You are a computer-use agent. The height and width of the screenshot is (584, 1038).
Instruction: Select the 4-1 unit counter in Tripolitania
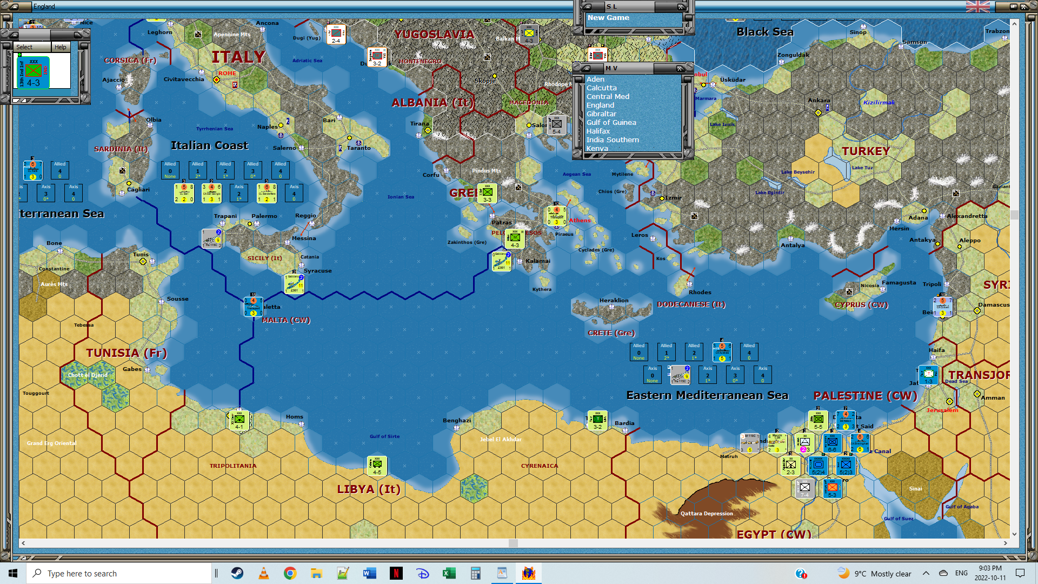239,420
